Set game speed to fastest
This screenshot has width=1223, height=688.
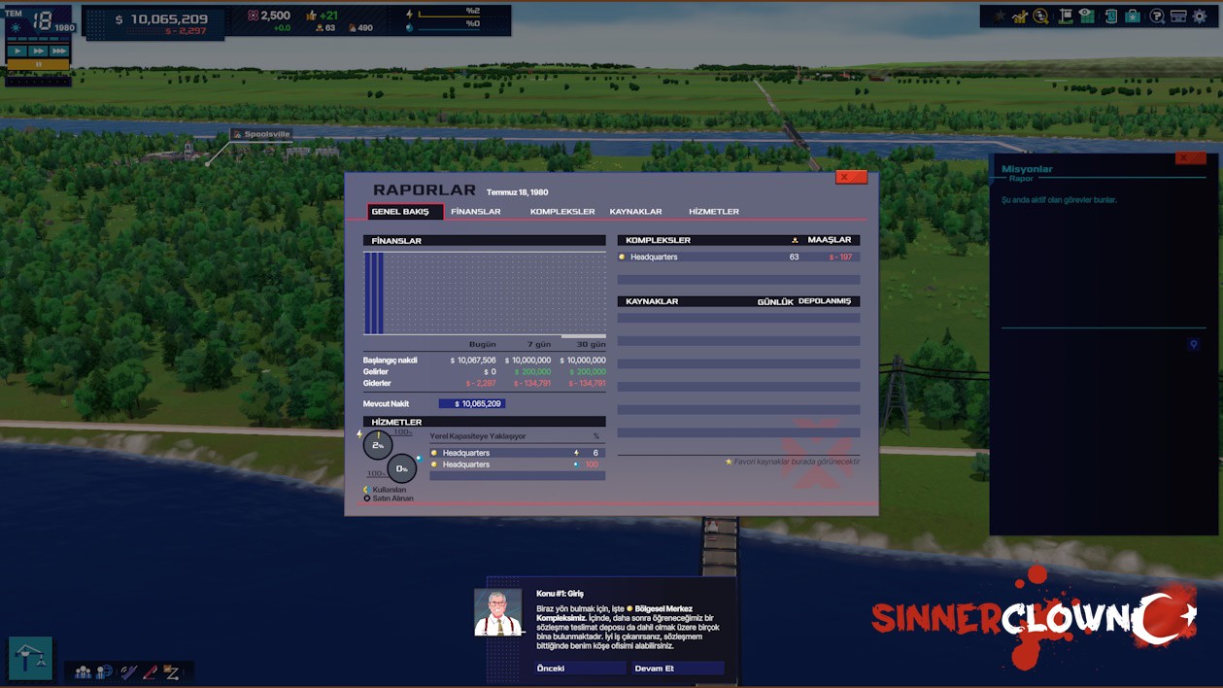pos(59,51)
